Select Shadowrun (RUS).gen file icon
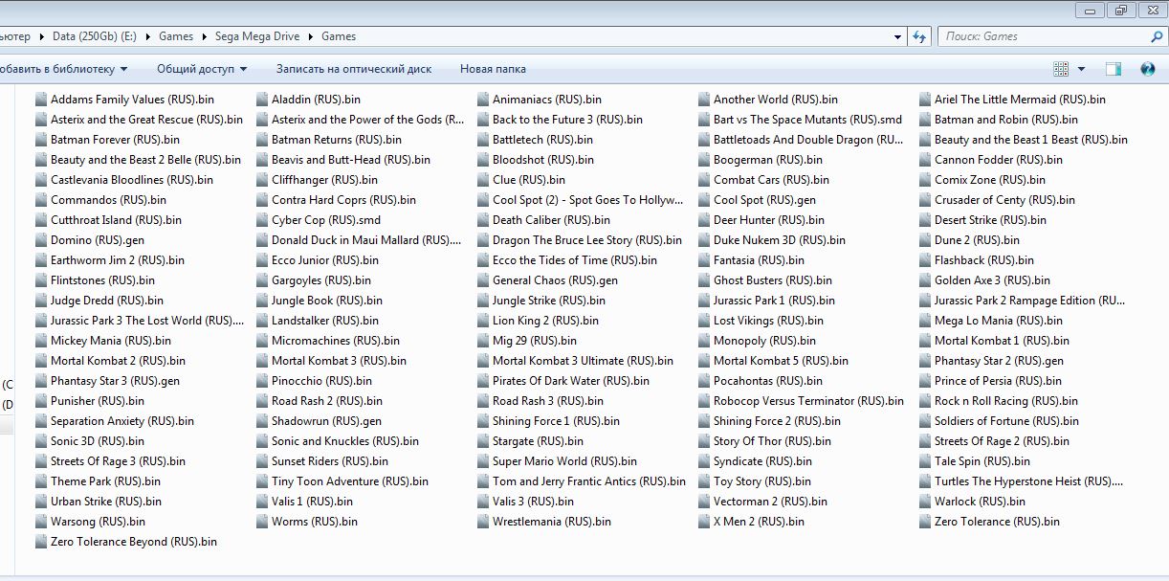This screenshot has width=1169, height=581. tap(263, 421)
